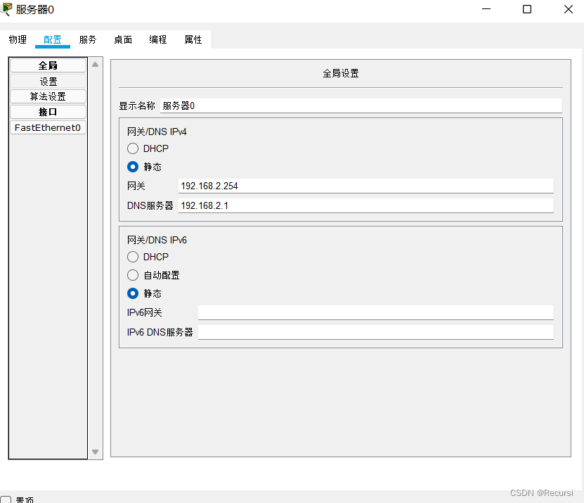Close the 服务器0 window
The height and width of the screenshot is (503, 584).
click(568, 9)
